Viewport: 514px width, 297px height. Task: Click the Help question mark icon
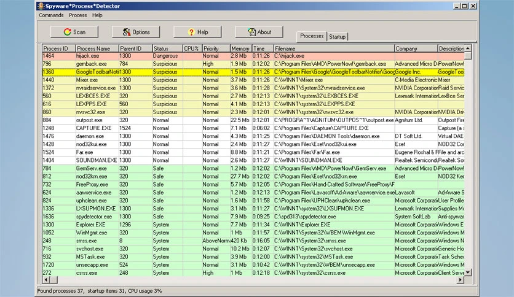191,32
